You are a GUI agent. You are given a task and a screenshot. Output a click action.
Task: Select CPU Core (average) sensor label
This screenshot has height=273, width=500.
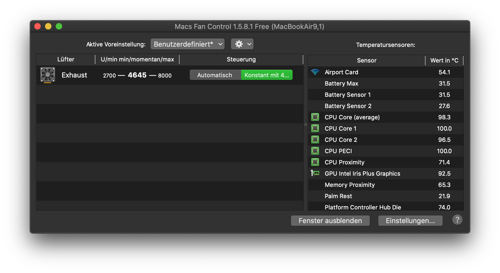(352, 117)
